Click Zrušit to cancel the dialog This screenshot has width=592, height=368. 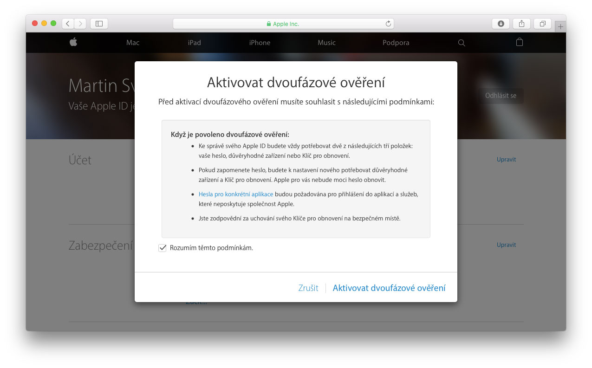[x=308, y=288]
